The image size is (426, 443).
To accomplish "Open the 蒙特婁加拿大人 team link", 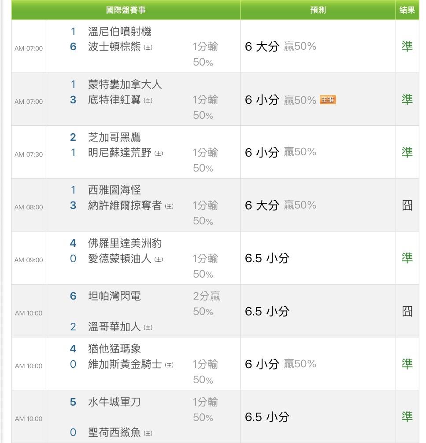I will [125, 84].
